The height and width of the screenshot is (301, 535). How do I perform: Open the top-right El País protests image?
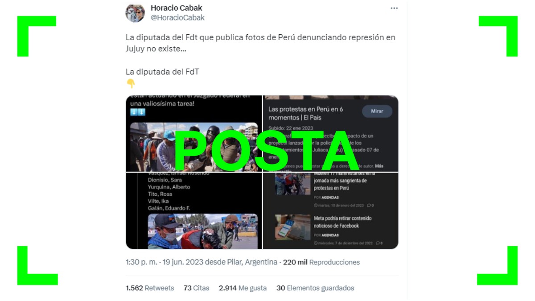331,133
